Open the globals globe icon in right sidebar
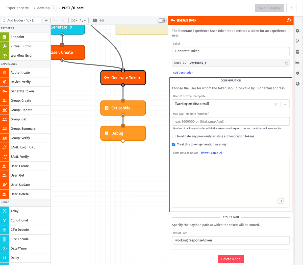The image size is (303, 265). coord(298,84)
